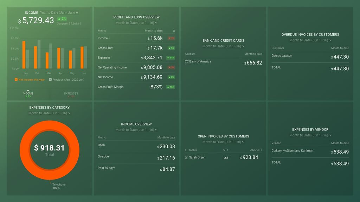Click the 14% trend badge next to Expenses
Viewport: 360px width, 202px height.
click(x=171, y=58)
